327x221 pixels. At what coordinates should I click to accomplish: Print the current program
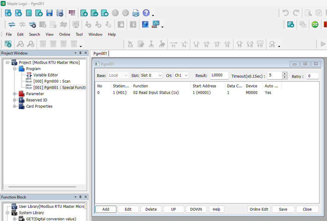tap(135, 13)
